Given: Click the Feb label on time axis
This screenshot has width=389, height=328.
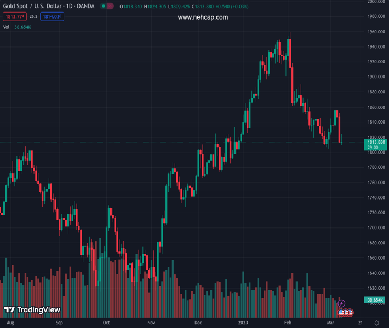Looking at the screenshot, I should click(288, 323).
